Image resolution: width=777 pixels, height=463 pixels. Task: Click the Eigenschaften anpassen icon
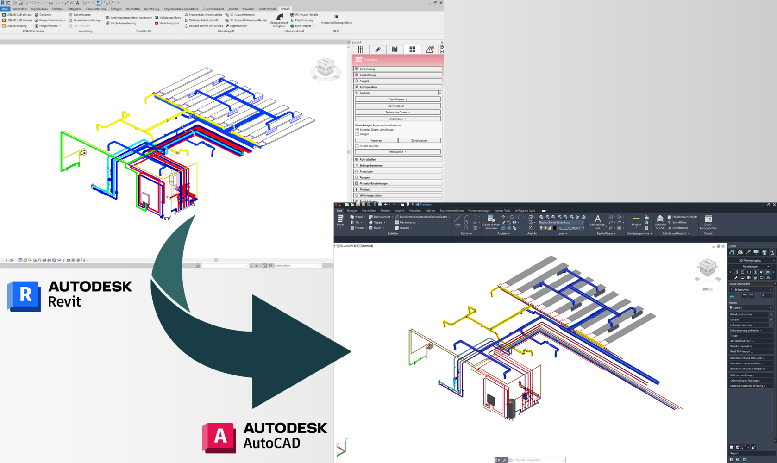point(490,221)
